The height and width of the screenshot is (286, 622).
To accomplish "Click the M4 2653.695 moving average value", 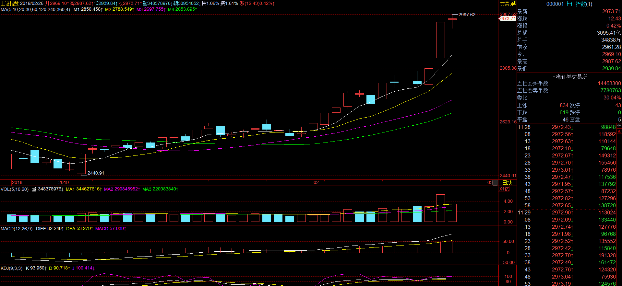I will pyautogui.click(x=183, y=9).
